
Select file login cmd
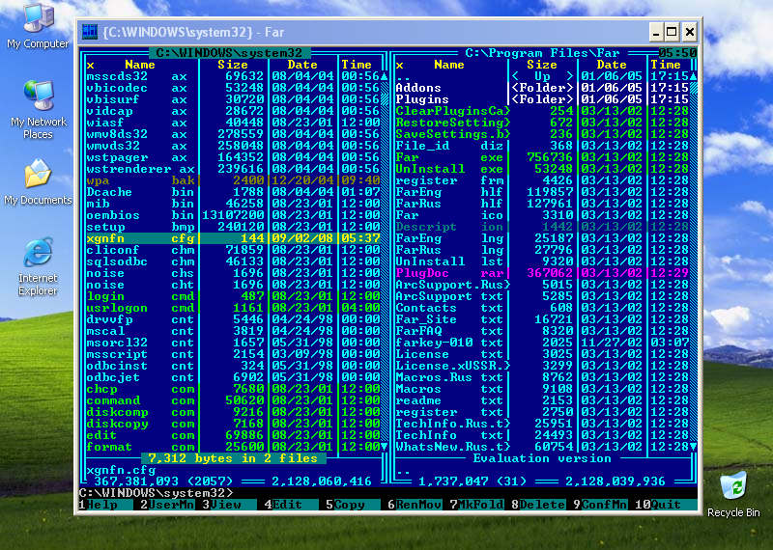pos(233,296)
